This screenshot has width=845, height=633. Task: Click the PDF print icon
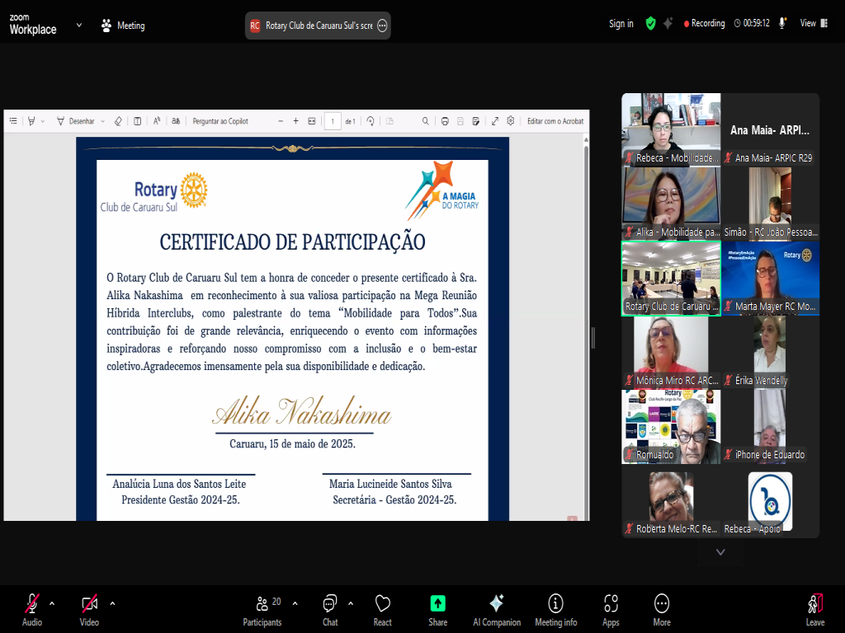tap(445, 121)
